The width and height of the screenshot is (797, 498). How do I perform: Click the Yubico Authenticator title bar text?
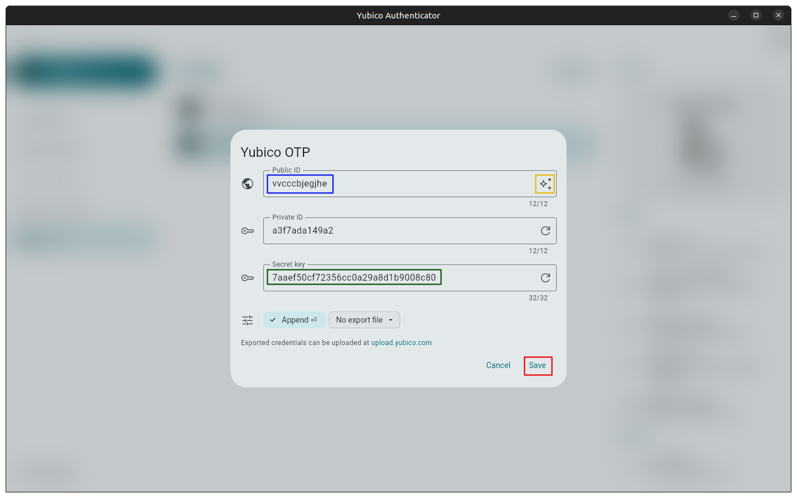coord(398,16)
